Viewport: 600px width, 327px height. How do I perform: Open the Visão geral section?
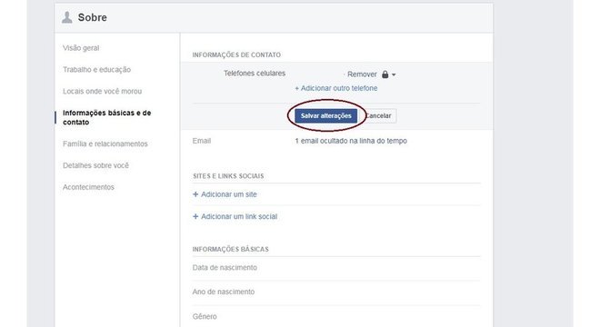pos(81,48)
